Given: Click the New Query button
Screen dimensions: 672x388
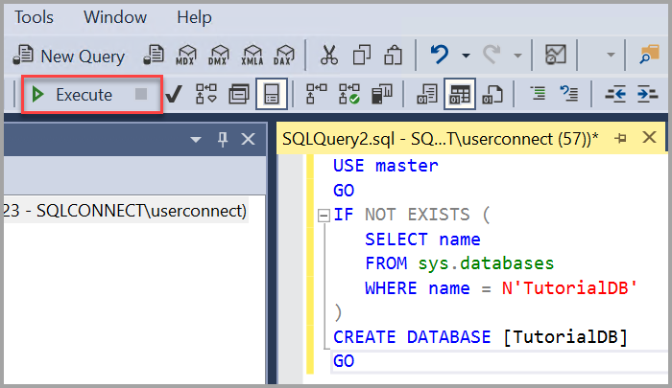Looking at the screenshot, I should pos(71,56).
